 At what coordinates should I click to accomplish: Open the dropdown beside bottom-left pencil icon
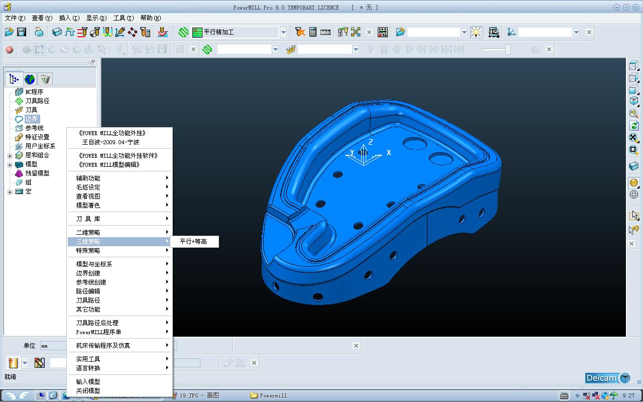click(25, 363)
